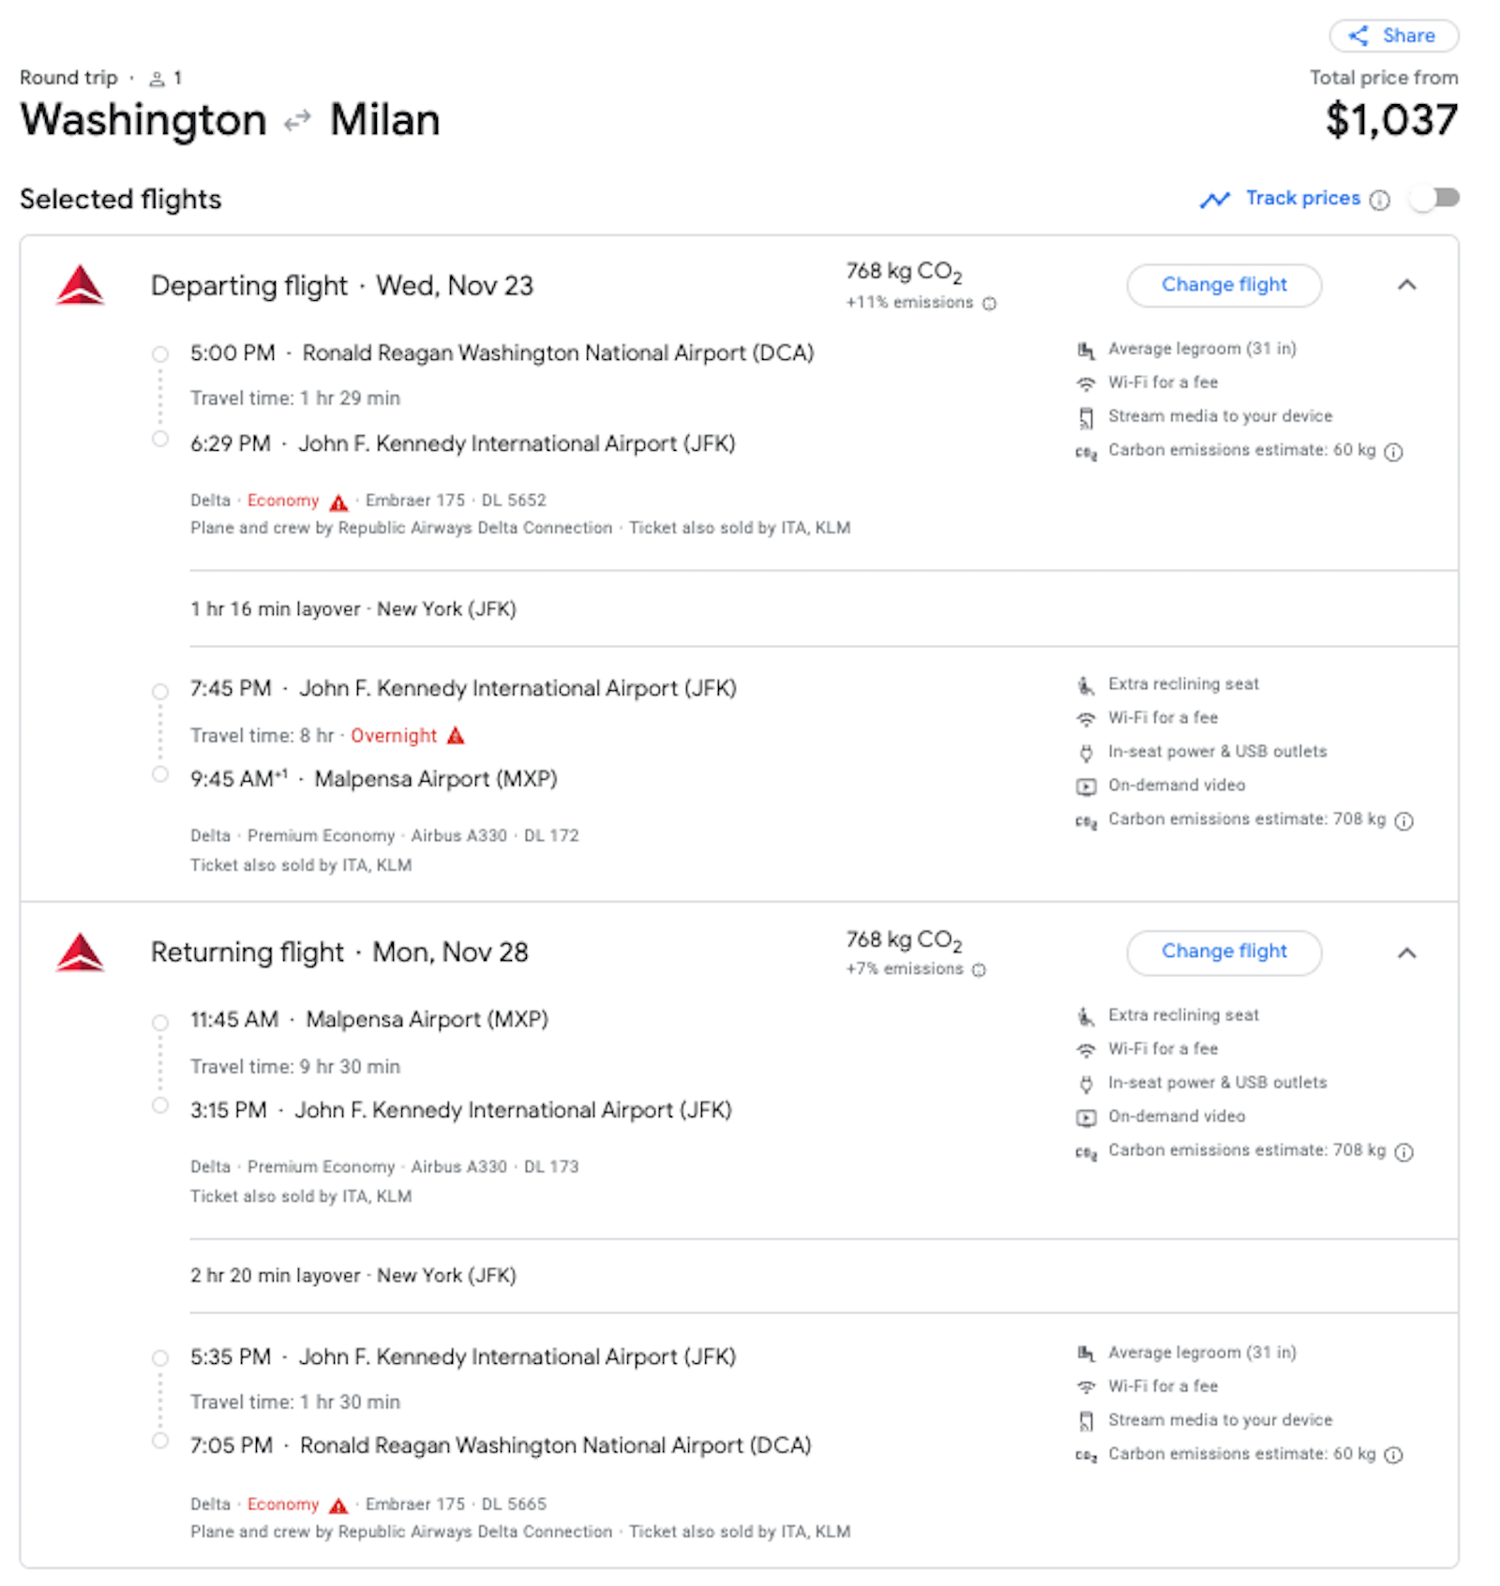Collapse the returning flight details
1500x1586 pixels.
tap(1407, 953)
